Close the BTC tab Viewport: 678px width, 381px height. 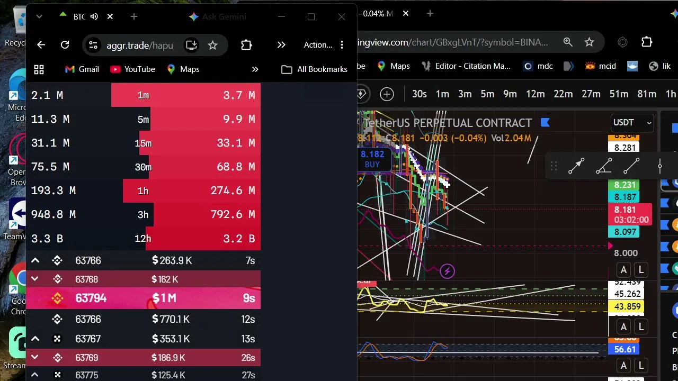coord(110,17)
